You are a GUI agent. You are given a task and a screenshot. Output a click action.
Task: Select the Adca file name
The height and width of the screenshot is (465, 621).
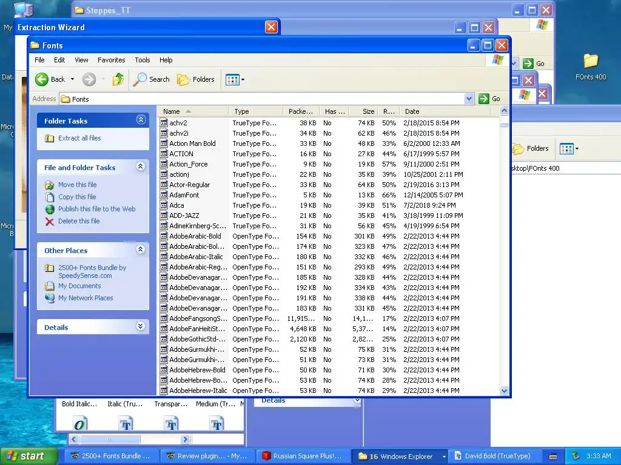pyautogui.click(x=176, y=205)
